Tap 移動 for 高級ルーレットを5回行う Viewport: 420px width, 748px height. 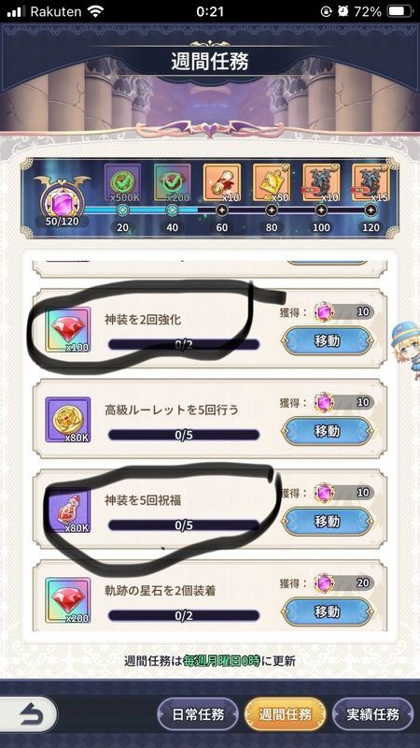coord(328,431)
